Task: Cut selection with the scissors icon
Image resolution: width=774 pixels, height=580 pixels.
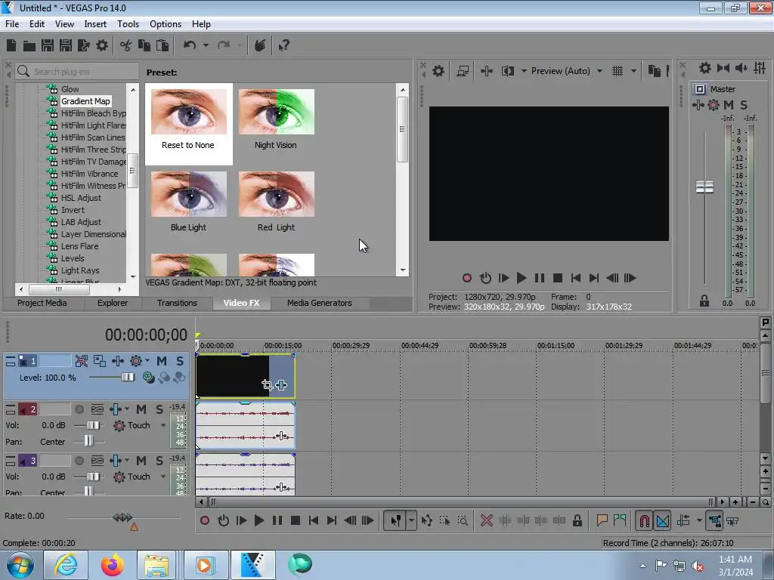Action: [x=126, y=45]
